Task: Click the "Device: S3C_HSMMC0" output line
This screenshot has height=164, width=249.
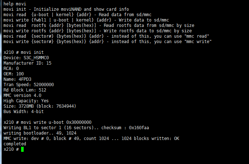Action: click(26, 57)
